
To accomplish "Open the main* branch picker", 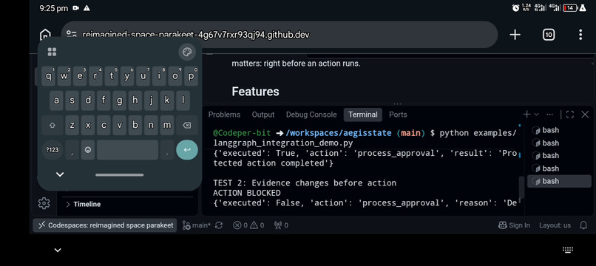I will coord(196,225).
